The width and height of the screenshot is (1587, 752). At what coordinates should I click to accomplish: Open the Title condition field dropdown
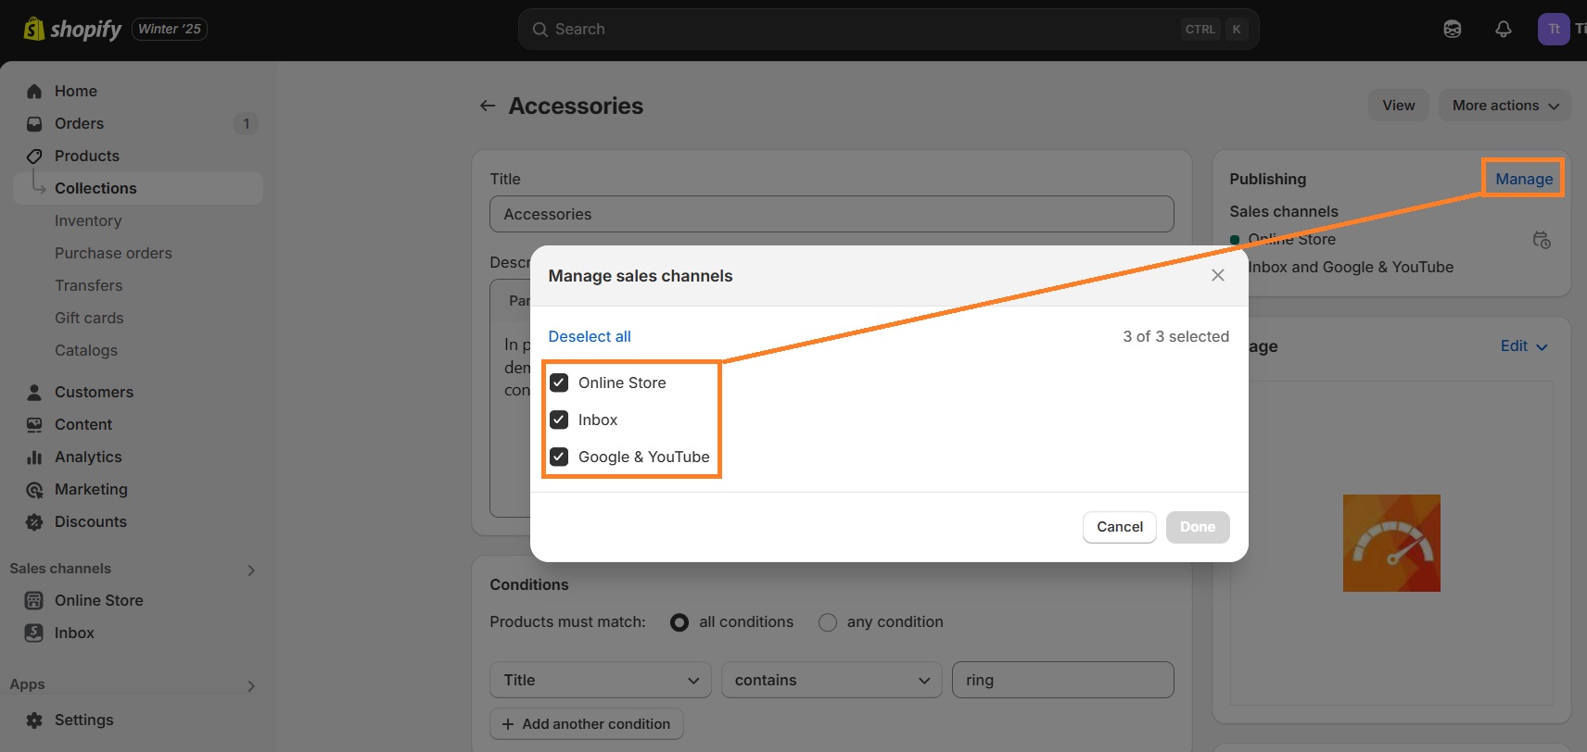pos(601,680)
